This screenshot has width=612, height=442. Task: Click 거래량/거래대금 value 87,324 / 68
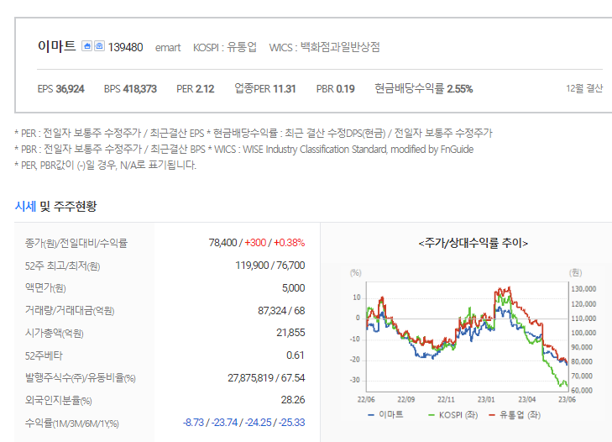[x=281, y=311]
